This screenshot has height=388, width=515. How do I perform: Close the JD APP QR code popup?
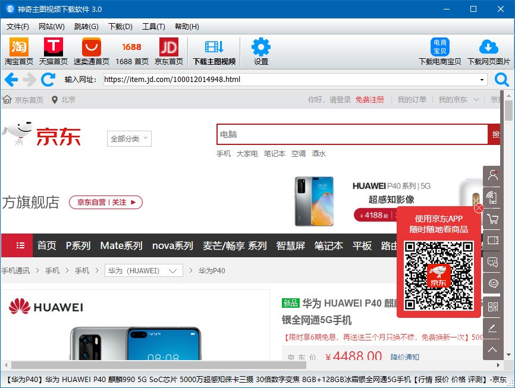(x=479, y=208)
